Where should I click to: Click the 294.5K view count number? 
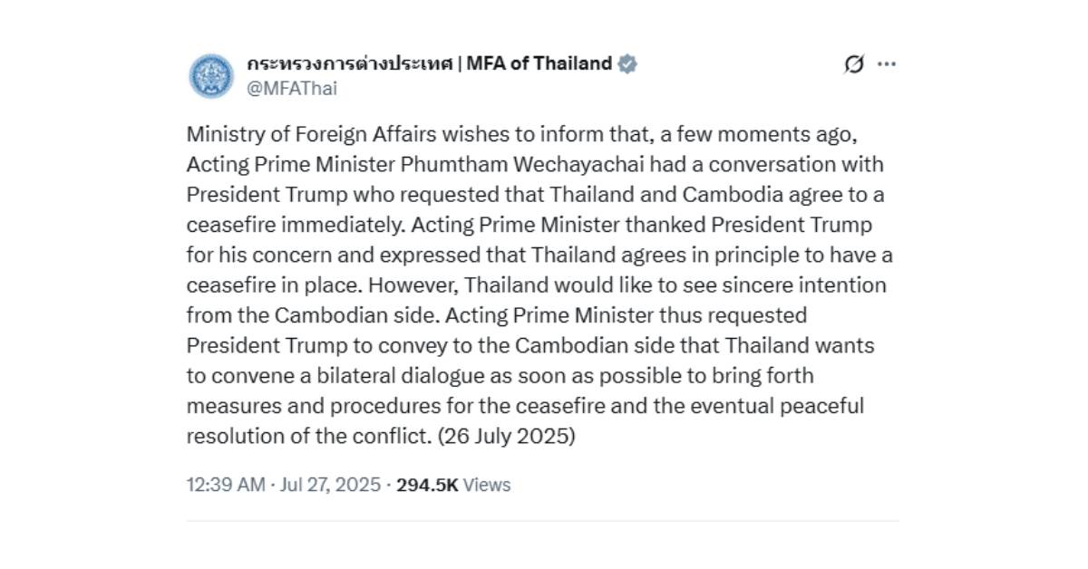(427, 485)
